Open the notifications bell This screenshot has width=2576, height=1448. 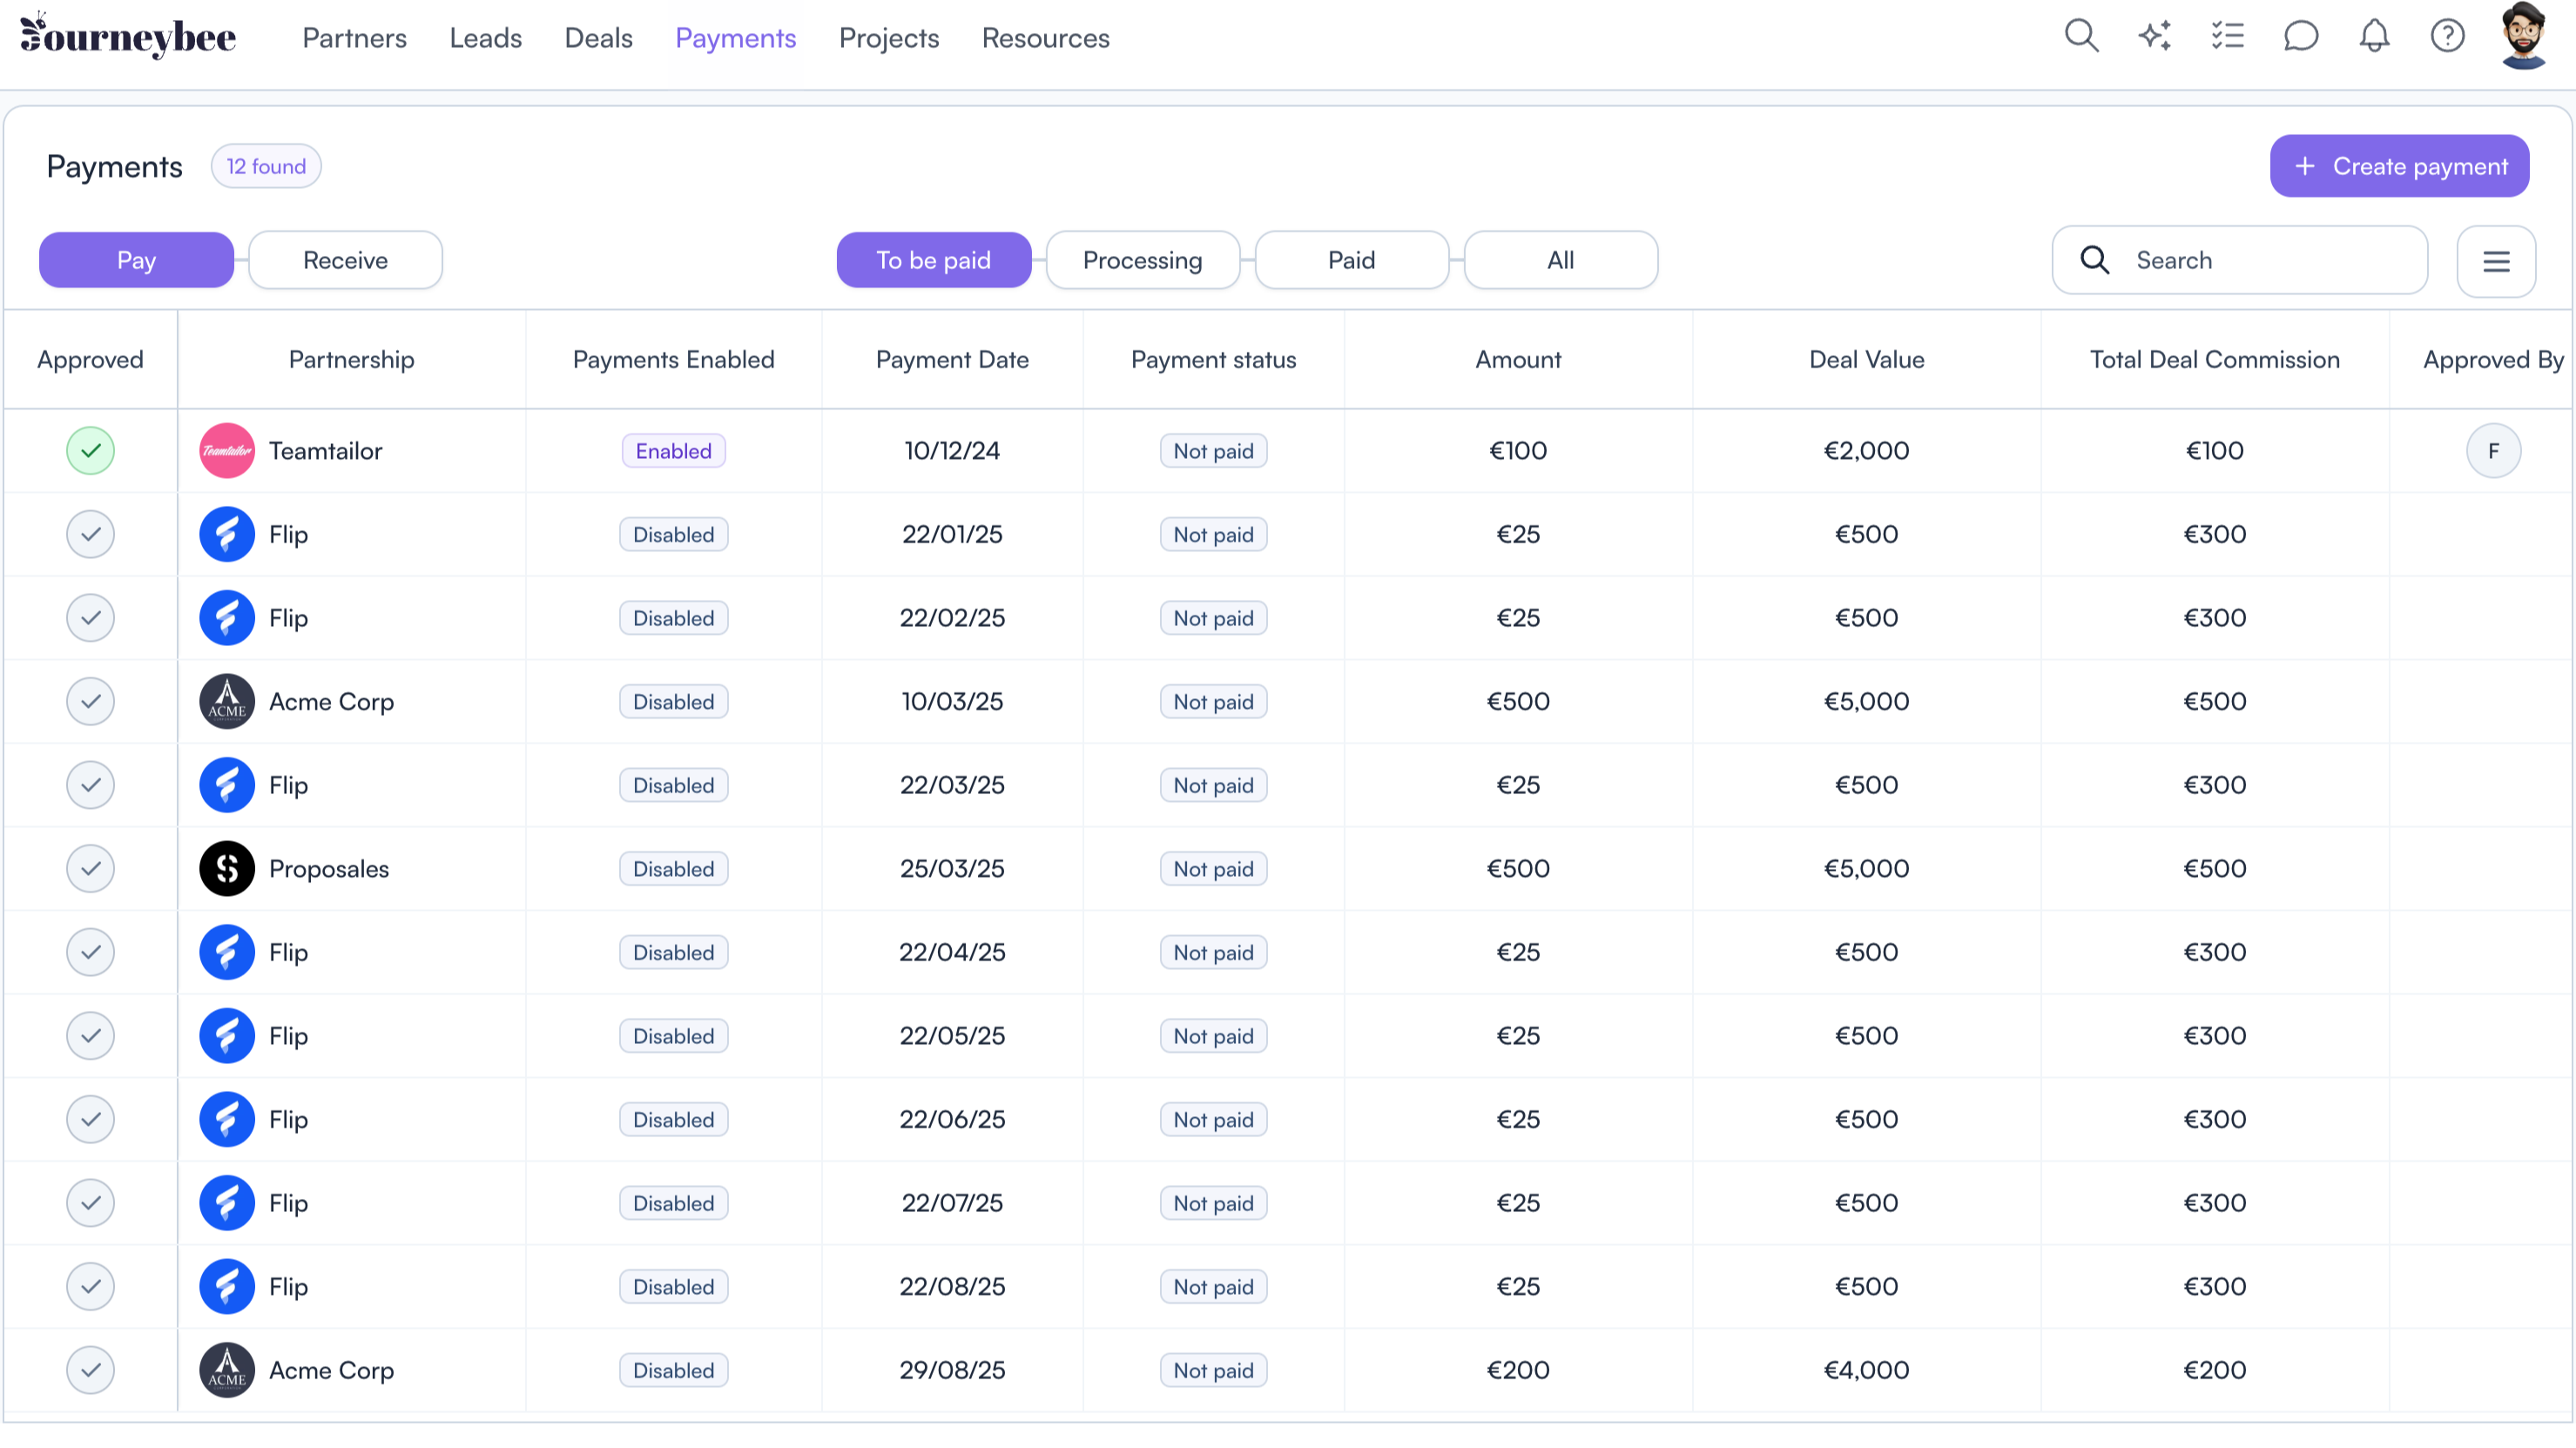pyautogui.click(x=2374, y=37)
